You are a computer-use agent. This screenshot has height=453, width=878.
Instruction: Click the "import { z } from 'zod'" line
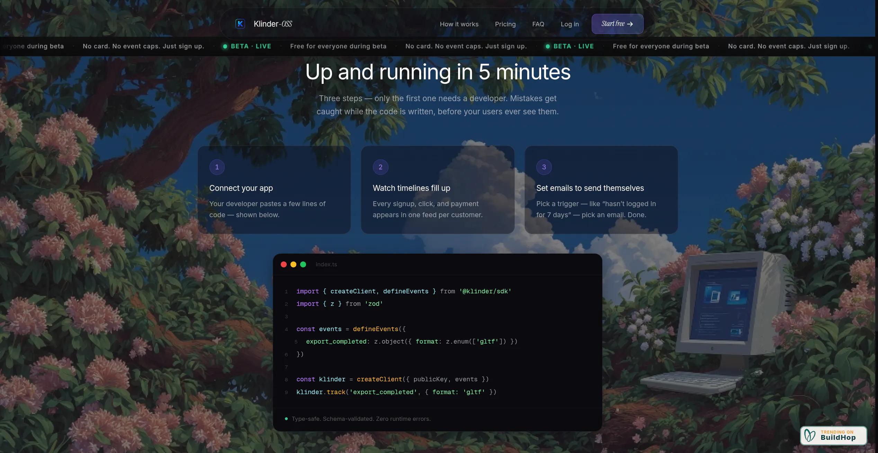click(340, 304)
